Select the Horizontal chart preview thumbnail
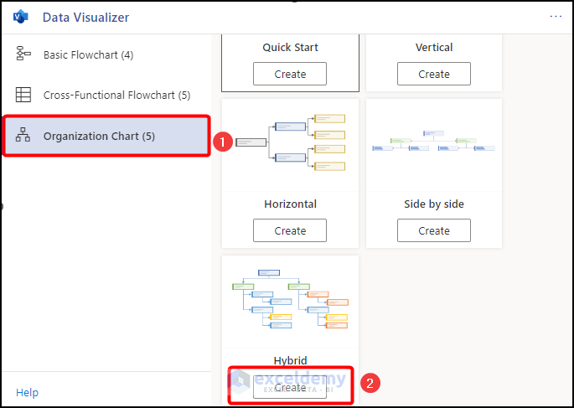Screen dimensions: 574x408 click(x=290, y=142)
